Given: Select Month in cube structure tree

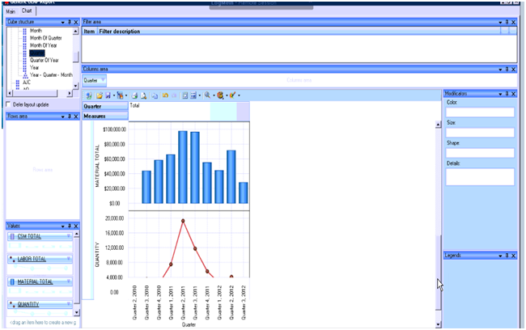Looking at the screenshot, I should [36, 31].
